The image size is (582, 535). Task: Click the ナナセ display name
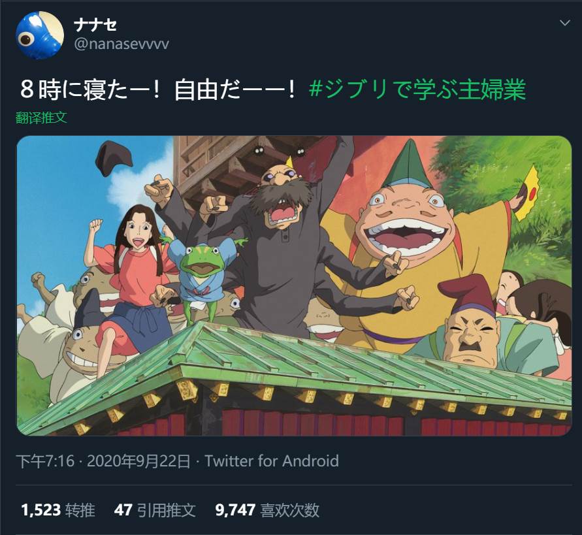95,25
